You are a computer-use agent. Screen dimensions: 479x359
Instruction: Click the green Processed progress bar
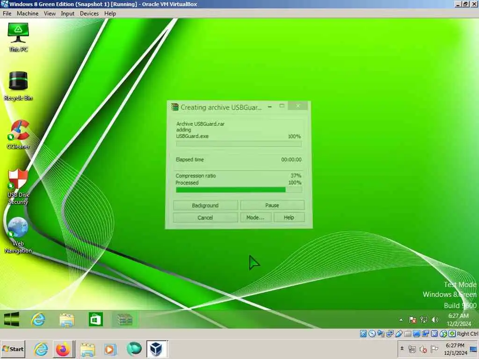(239, 190)
